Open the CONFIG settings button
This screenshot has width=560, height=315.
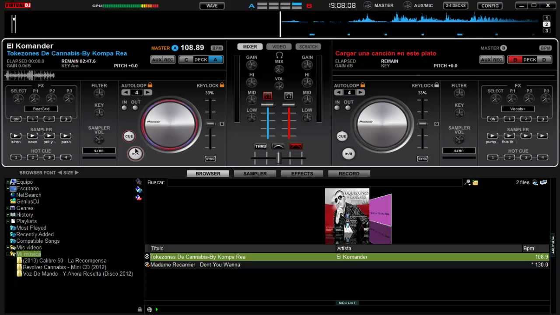490,6
